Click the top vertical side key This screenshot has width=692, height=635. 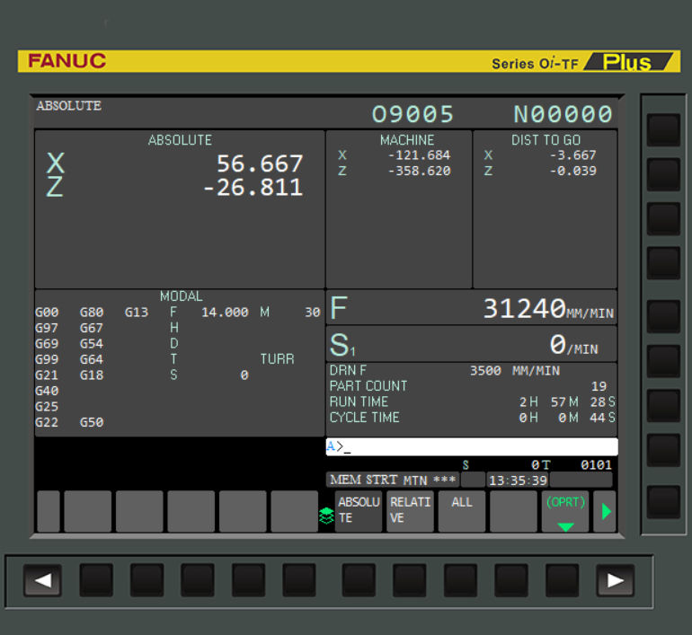[x=663, y=130]
